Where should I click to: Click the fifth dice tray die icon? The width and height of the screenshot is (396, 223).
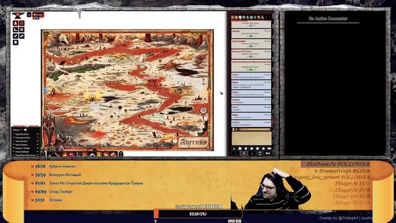[x=257, y=149]
